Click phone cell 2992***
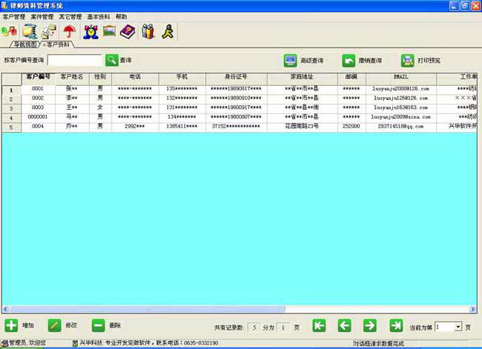 click(135, 127)
